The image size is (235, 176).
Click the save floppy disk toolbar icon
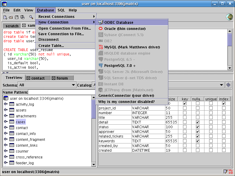[x=17, y=17]
